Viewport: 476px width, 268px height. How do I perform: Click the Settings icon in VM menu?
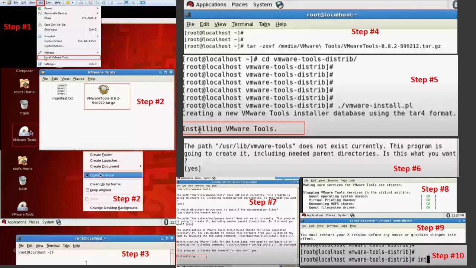40,64
